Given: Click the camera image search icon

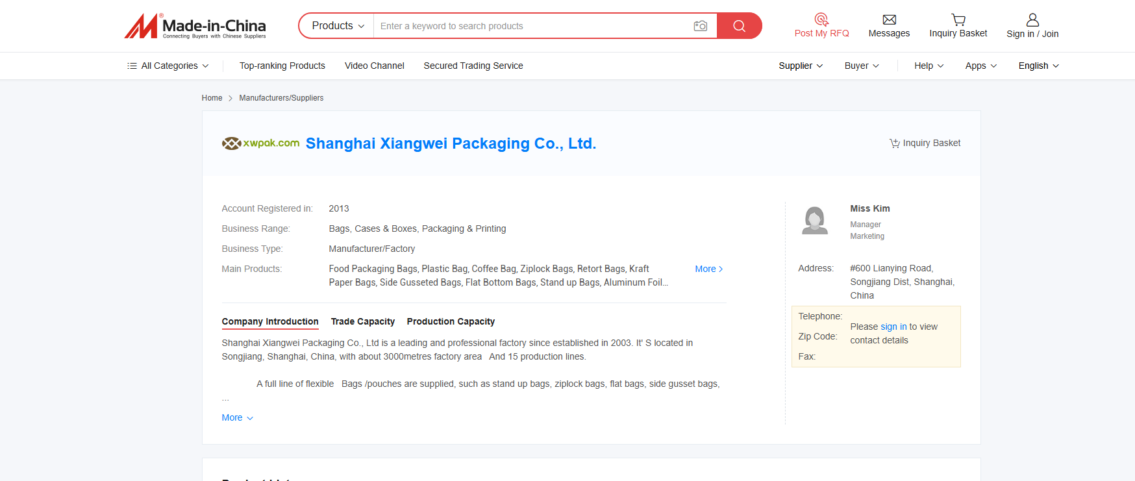Looking at the screenshot, I should tap(700, 26).
